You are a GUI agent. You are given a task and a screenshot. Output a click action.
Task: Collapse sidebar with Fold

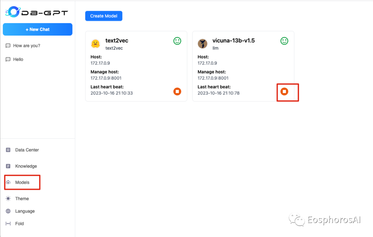[x=19, y=224]
